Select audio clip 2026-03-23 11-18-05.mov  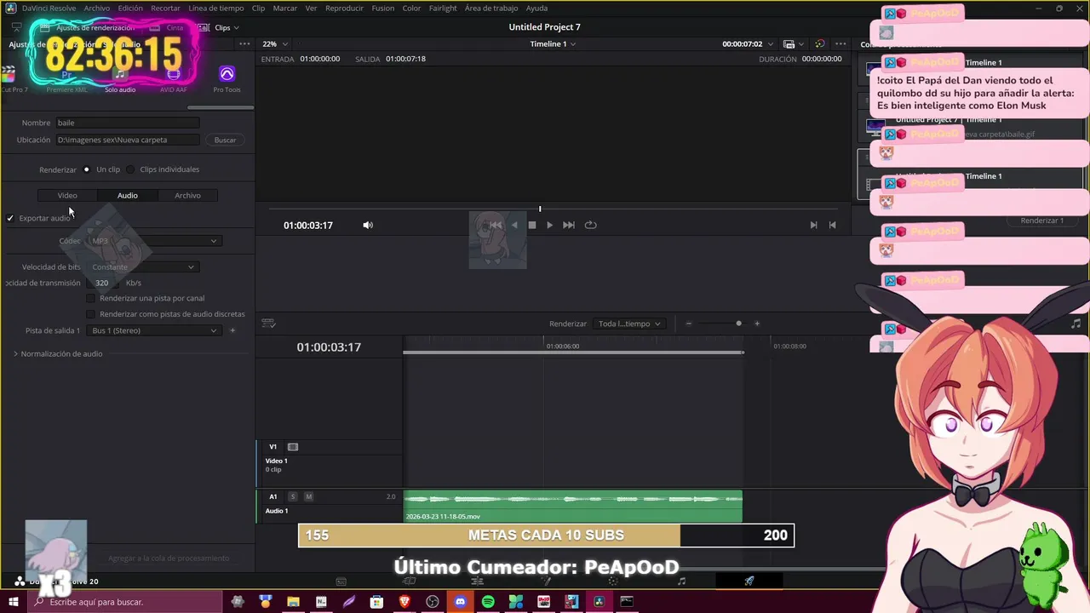(x=573, y=507)
